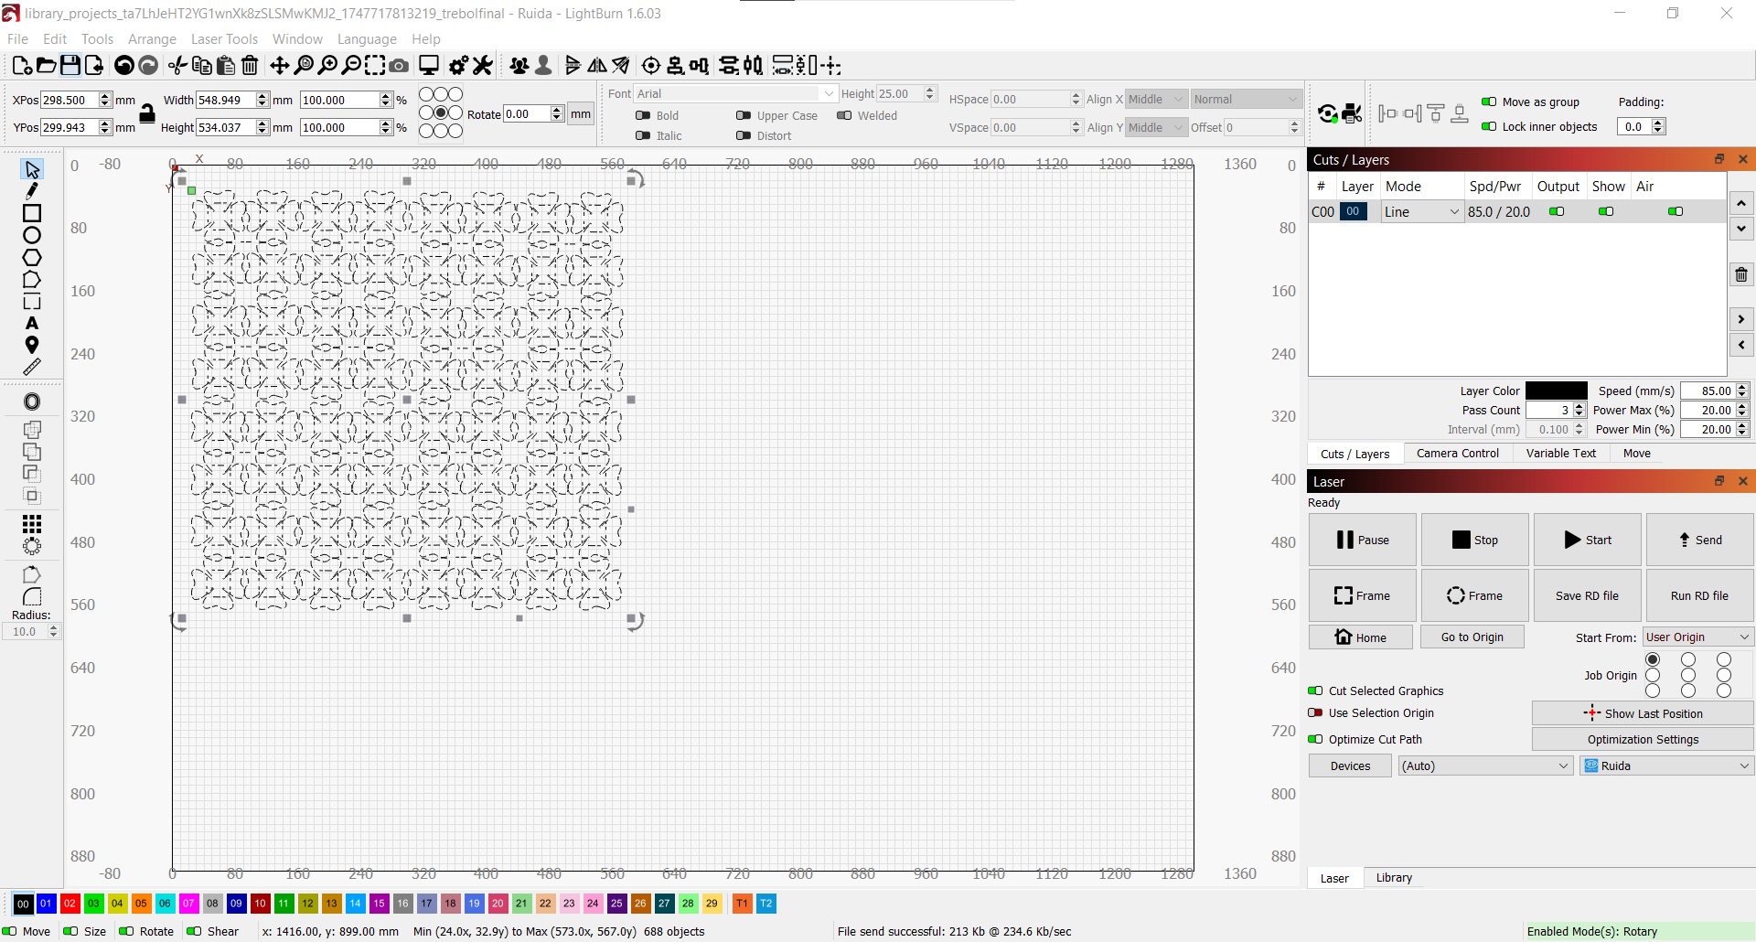Open the Ruida device dropdown

point(1666,766)
